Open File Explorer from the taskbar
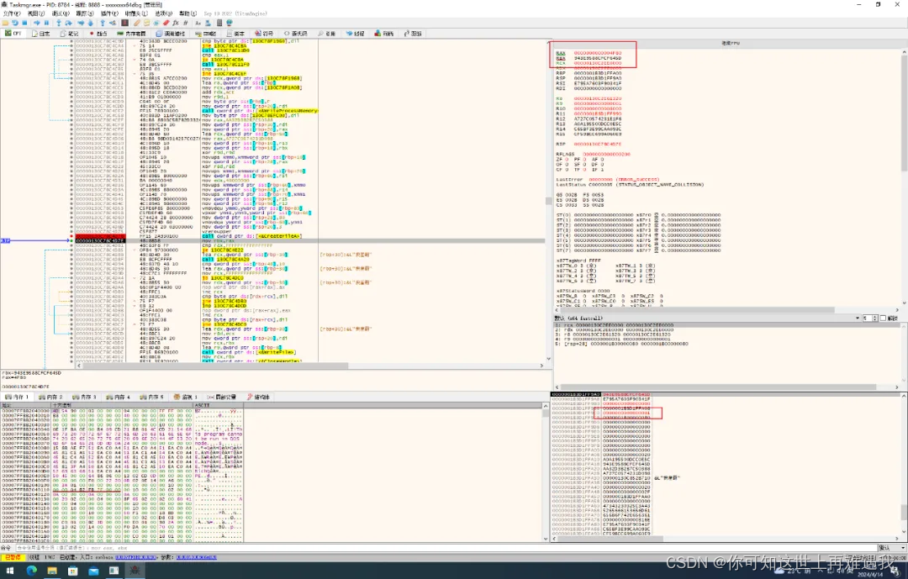The width and height of the screenshot is (908, 579). [52, 571]
